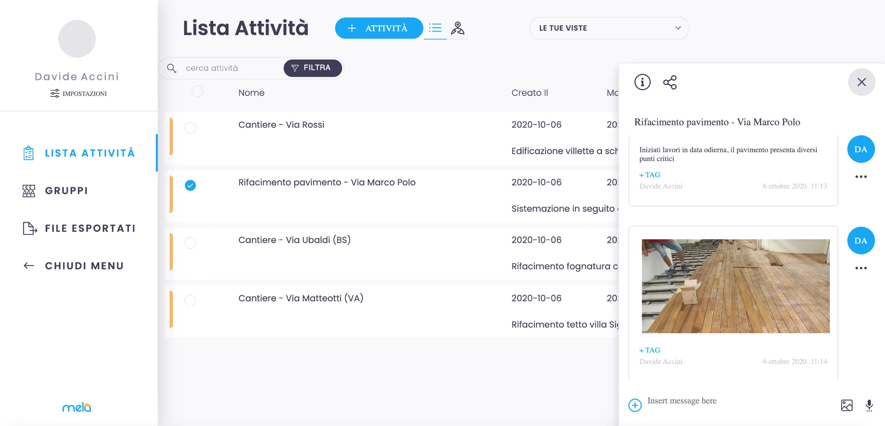
Task: Click the share icon in the detail panel
Action: [670, 83]
